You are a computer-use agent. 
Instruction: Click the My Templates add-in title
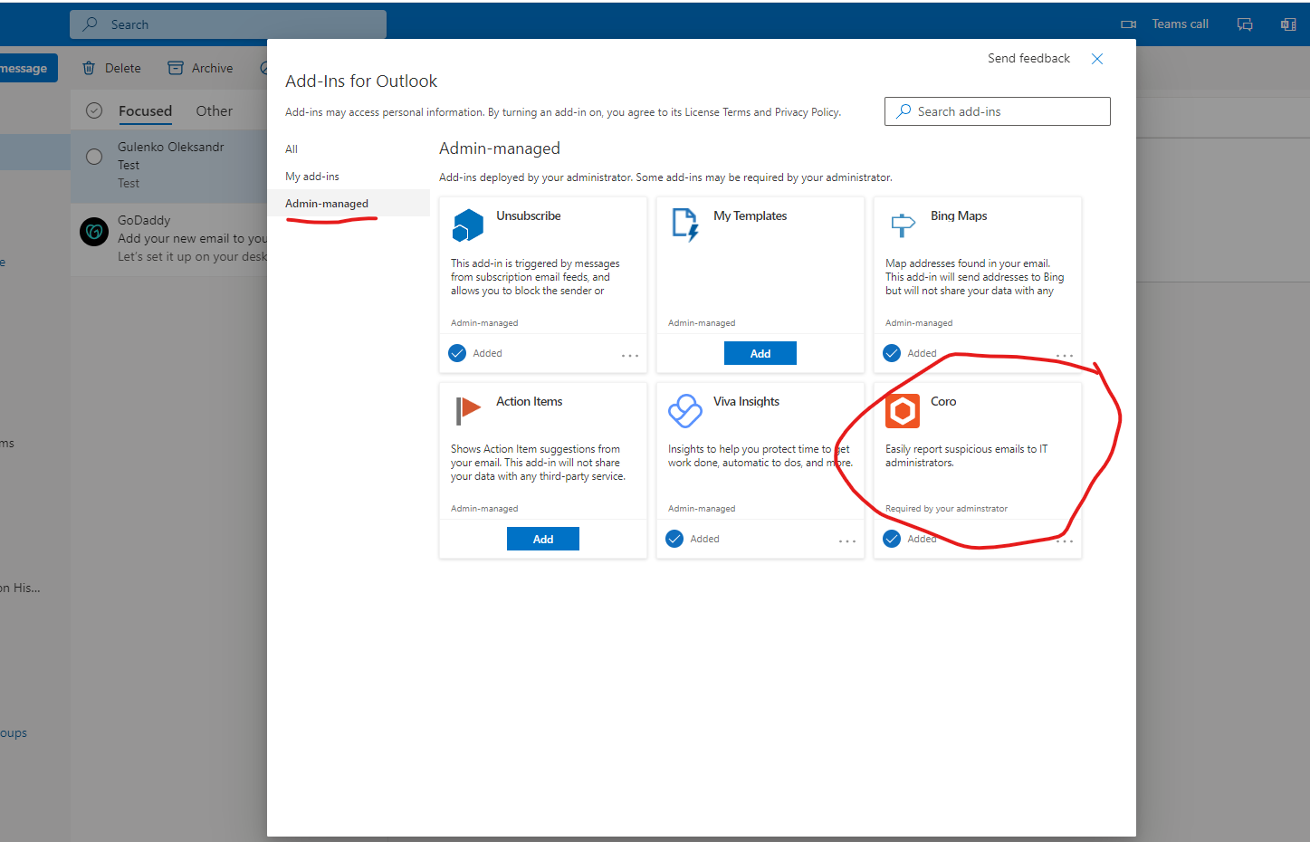pyautogui.click(x=751, y=216)
